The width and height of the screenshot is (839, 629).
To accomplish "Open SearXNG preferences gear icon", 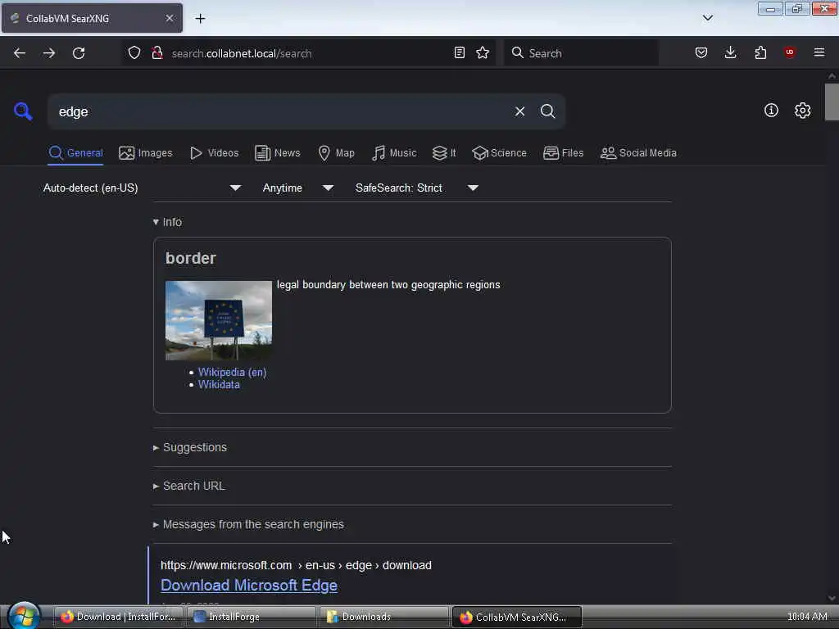I will click(802, 111).
